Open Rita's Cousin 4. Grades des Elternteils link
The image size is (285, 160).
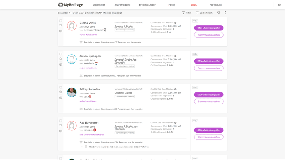tap(126, 128)
